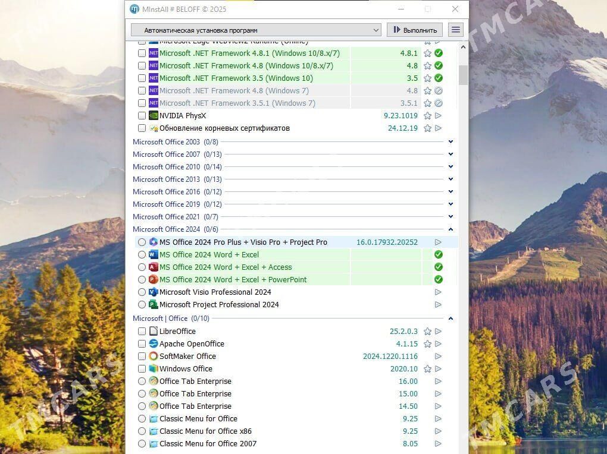Close the MInstAll window

pos(455,9)
